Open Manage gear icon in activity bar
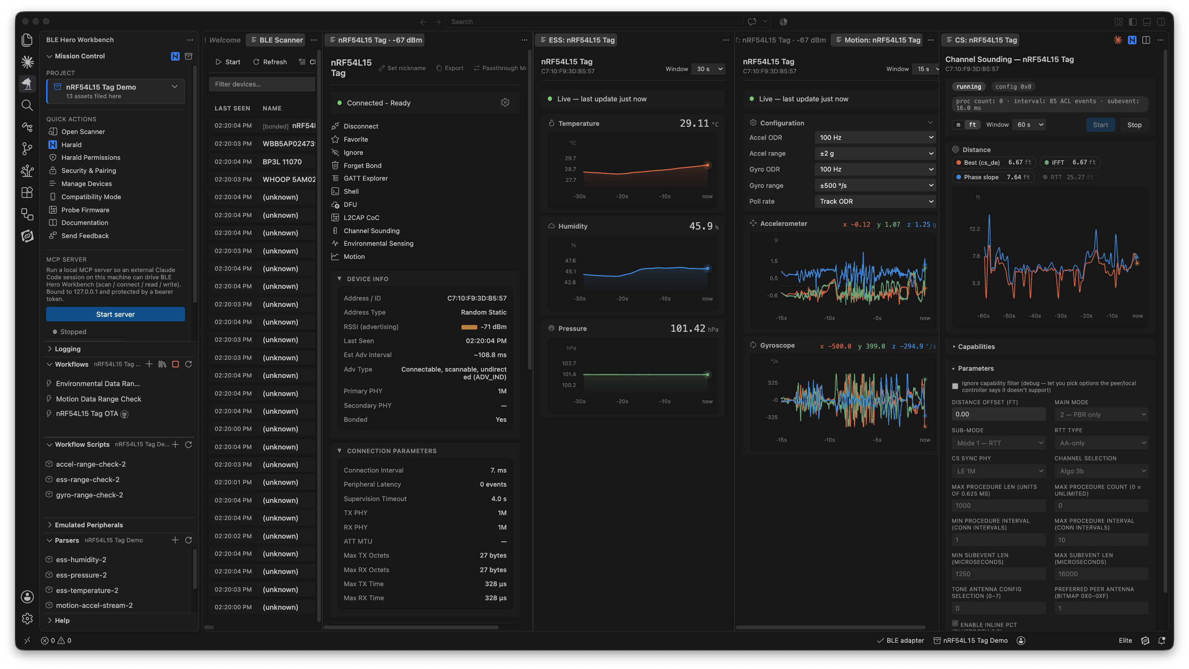The image size is (1189, 669). (x=27, y=618)
